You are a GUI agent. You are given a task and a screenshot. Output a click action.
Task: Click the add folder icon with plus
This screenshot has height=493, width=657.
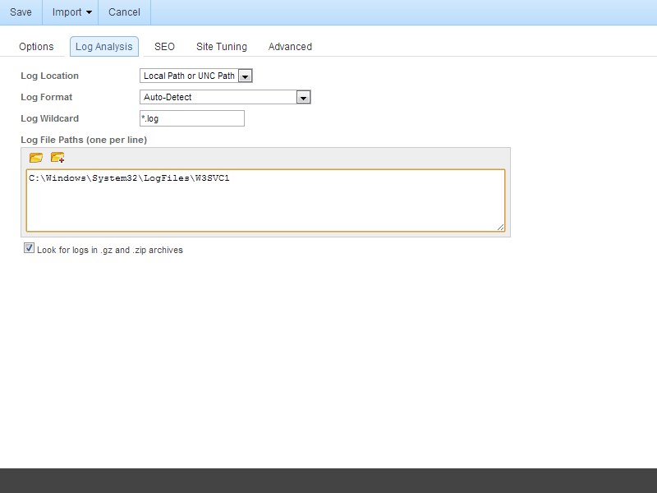(57, 158)
